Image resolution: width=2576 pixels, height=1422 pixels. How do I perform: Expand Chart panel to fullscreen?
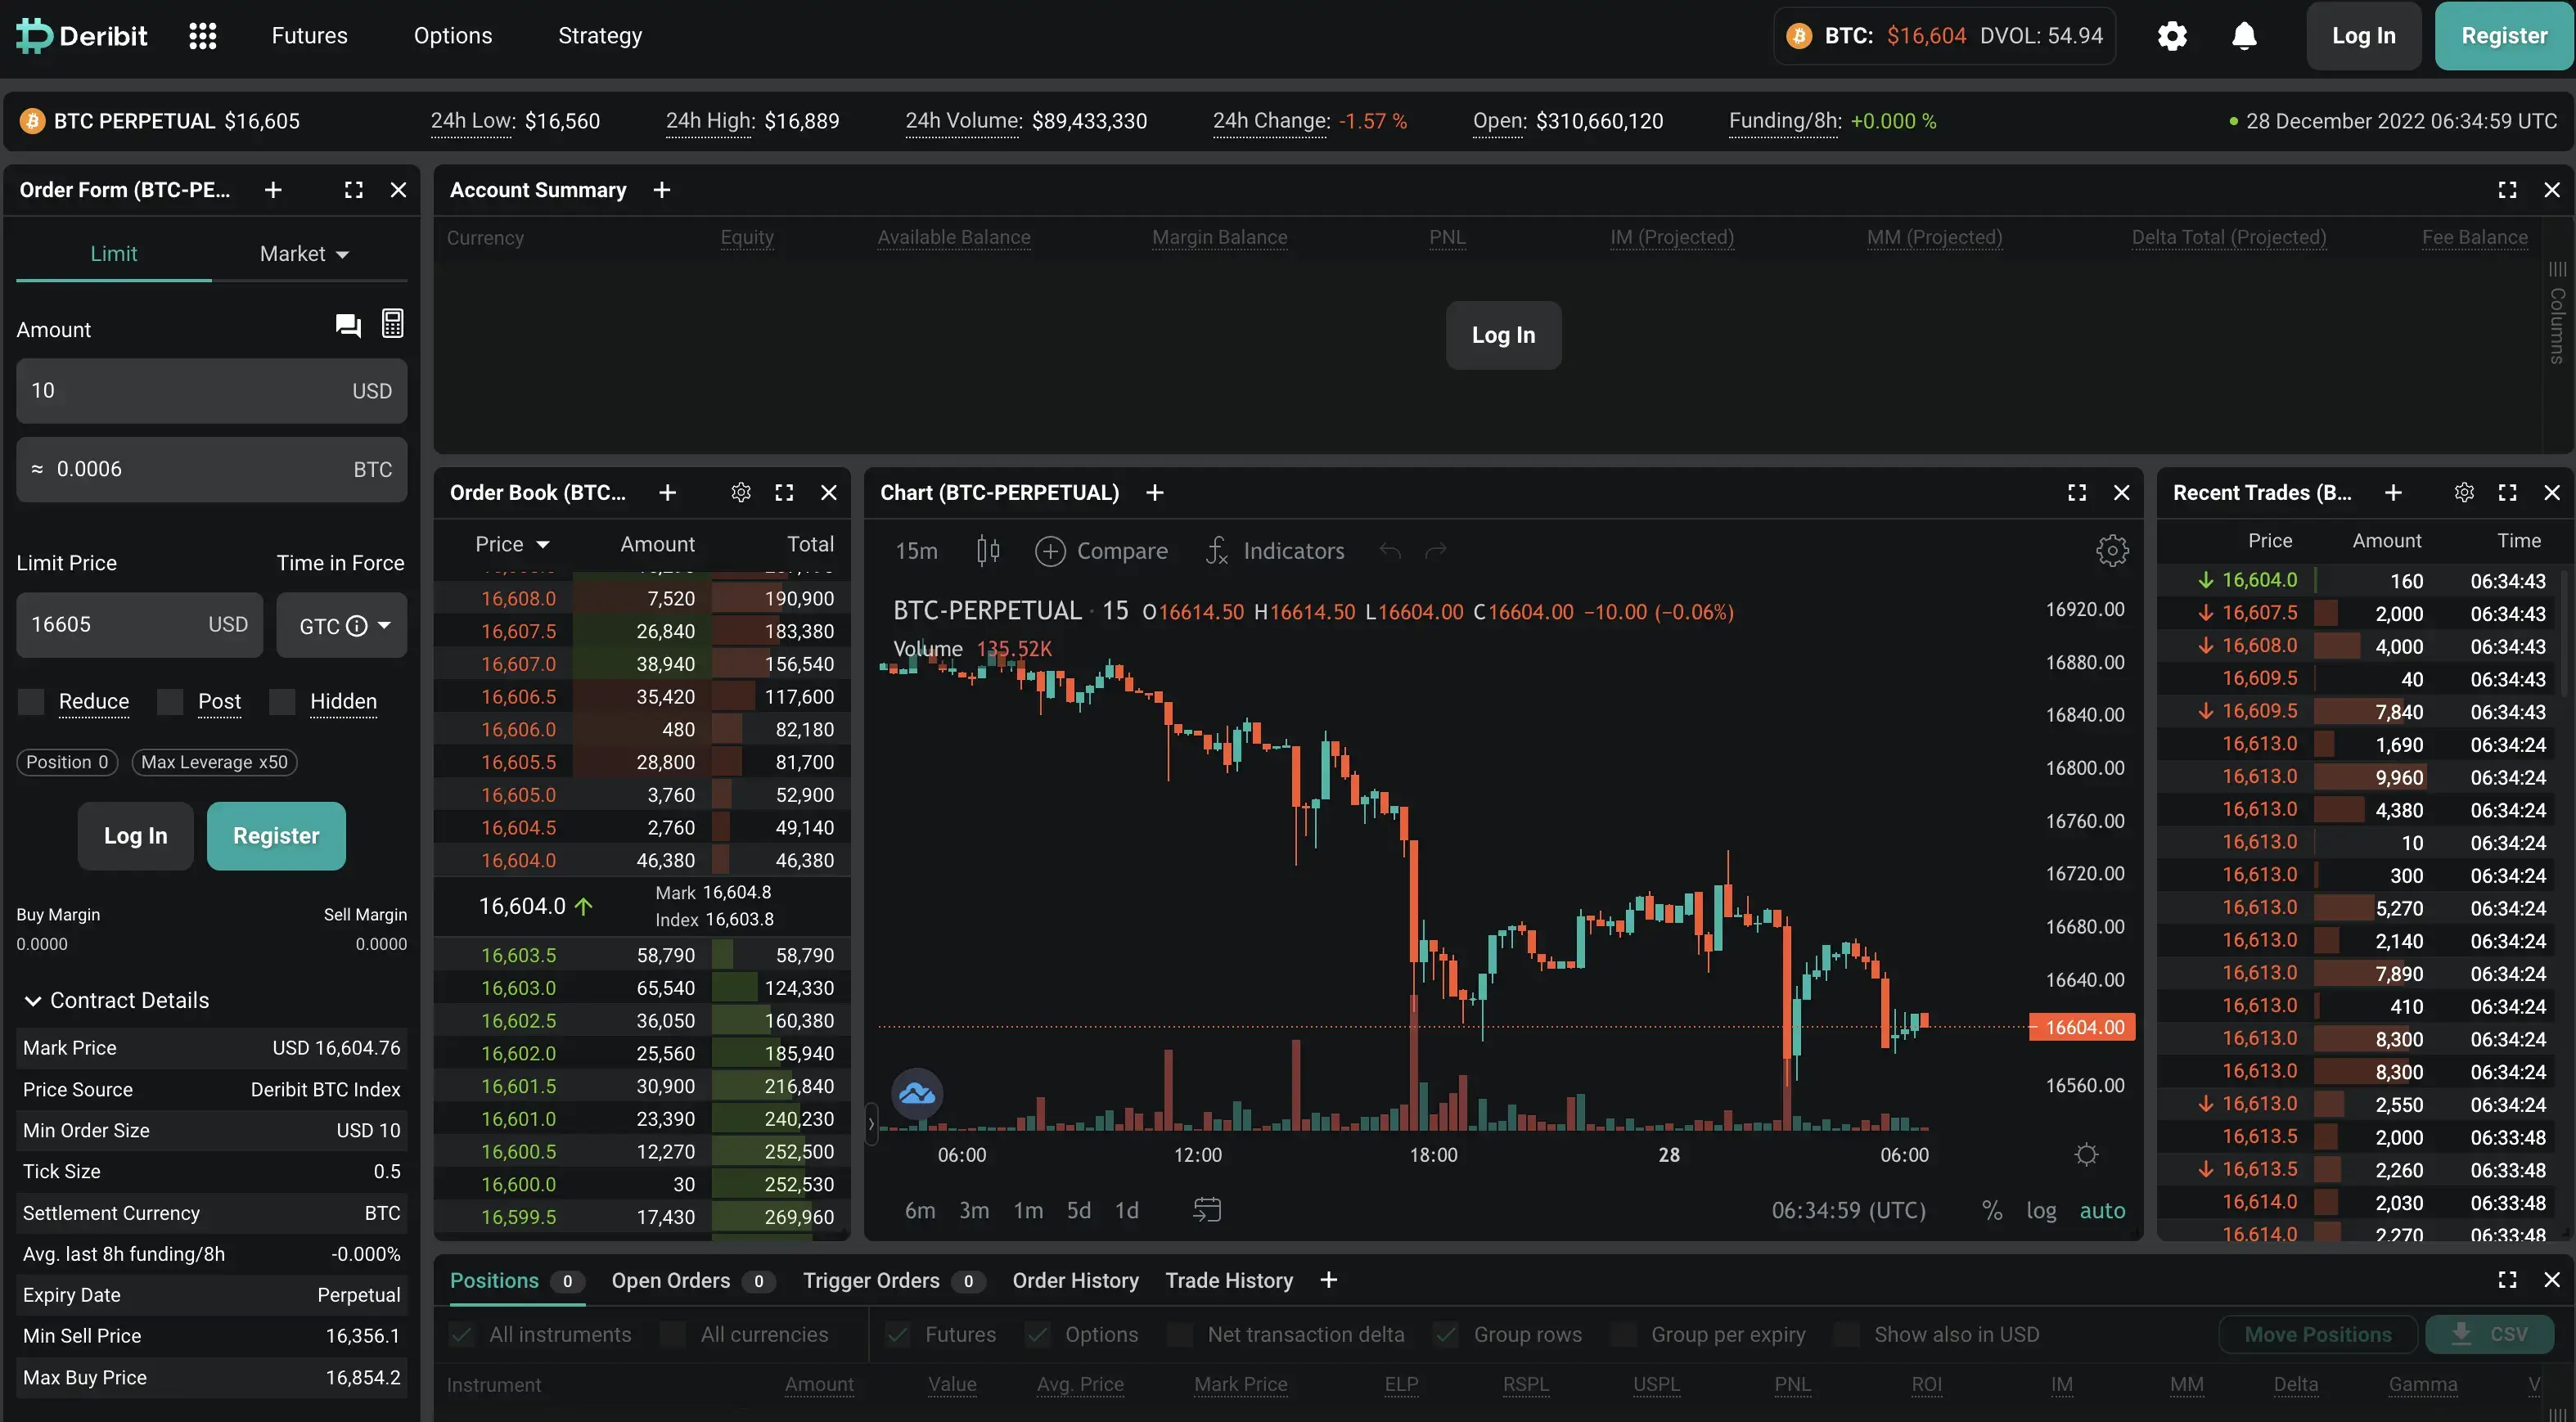[x=2077, y=492]
